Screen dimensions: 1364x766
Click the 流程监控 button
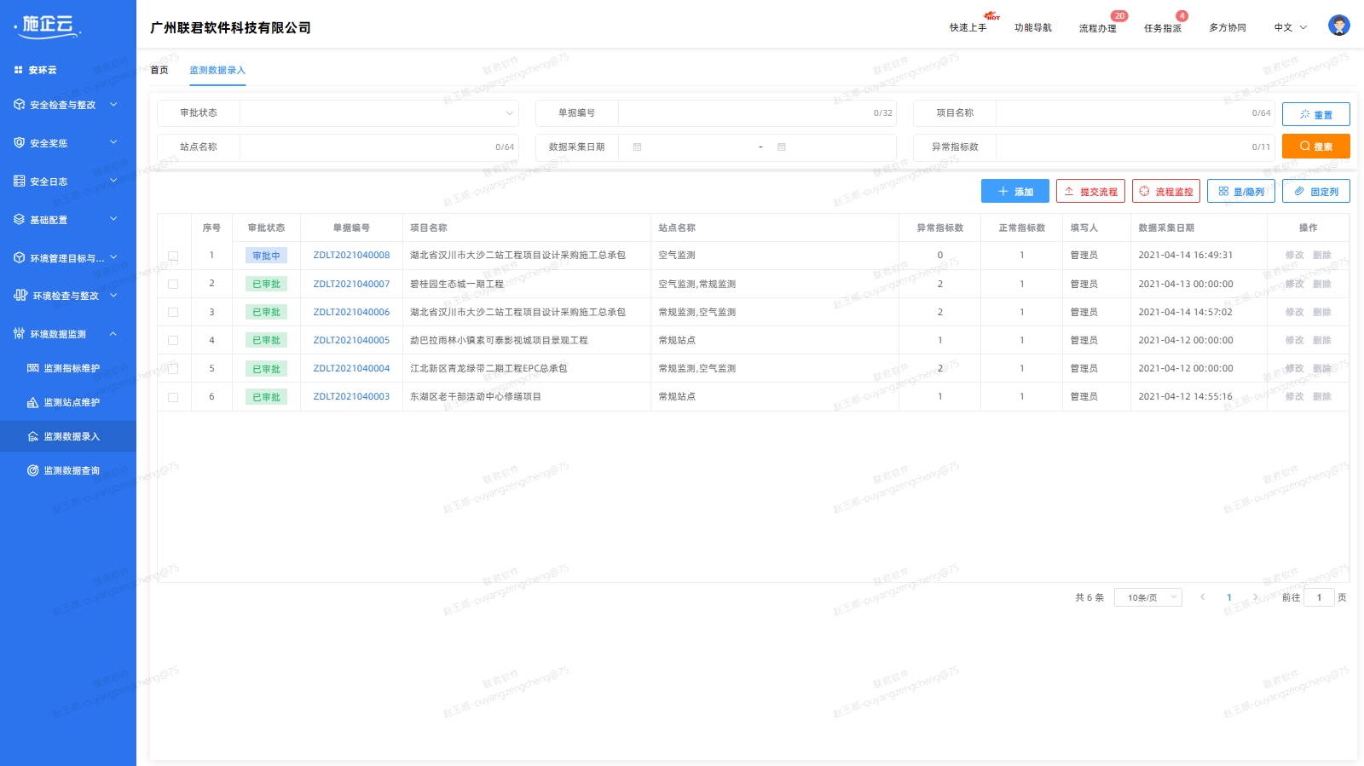click(1166, 191)
